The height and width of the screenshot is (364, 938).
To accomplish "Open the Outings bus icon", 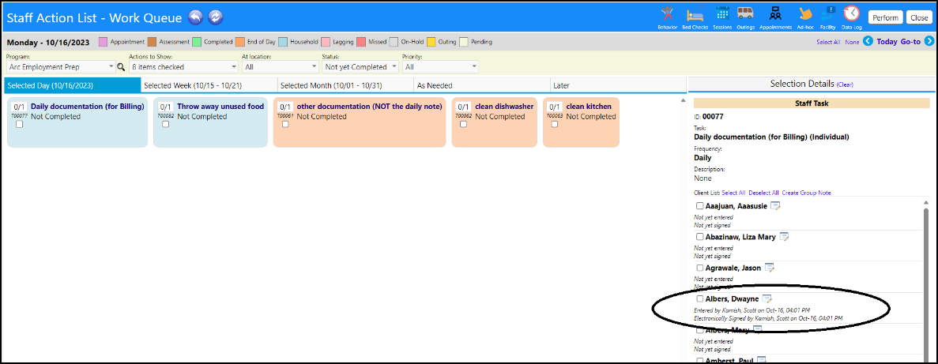I will click(745, 13).
